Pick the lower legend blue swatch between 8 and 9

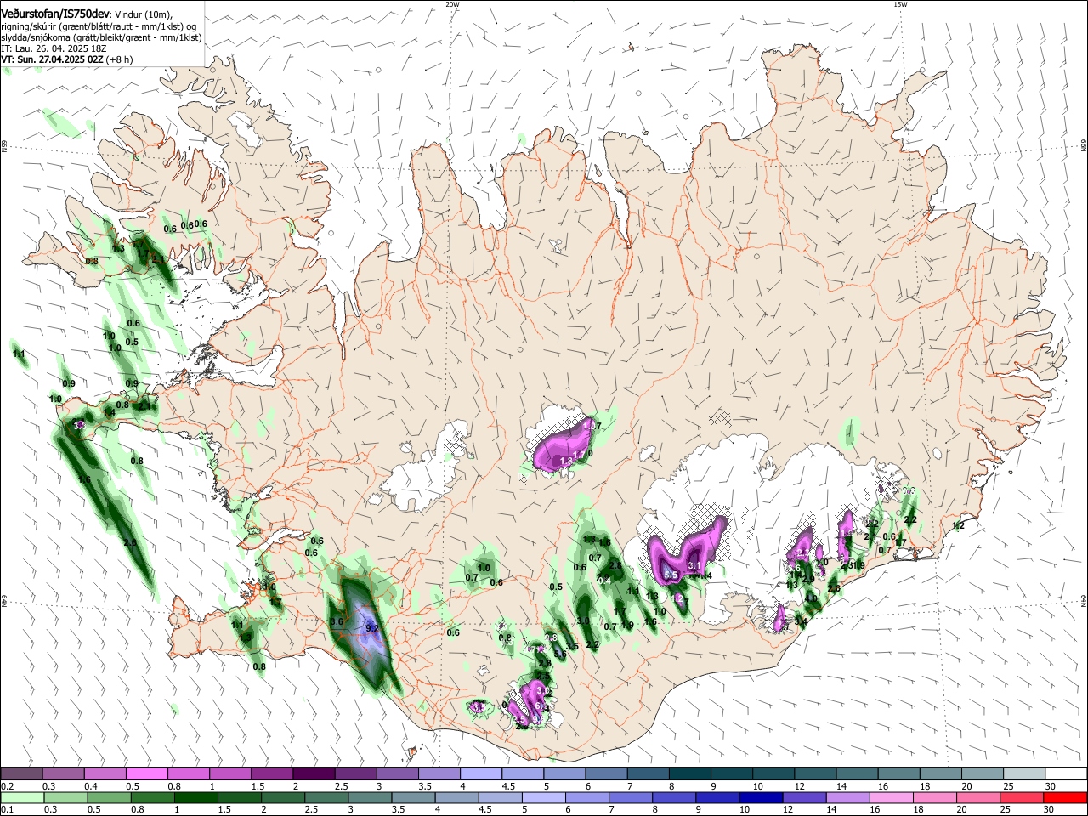point(674,797)
